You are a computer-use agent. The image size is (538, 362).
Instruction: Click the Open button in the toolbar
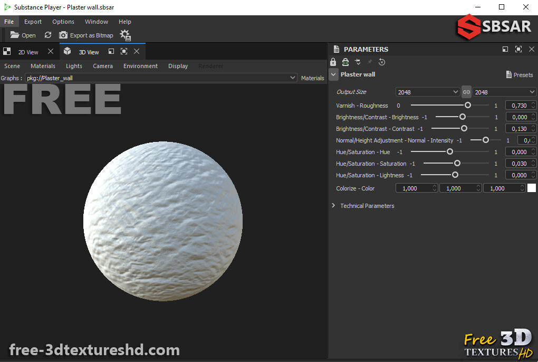(23, 35)
